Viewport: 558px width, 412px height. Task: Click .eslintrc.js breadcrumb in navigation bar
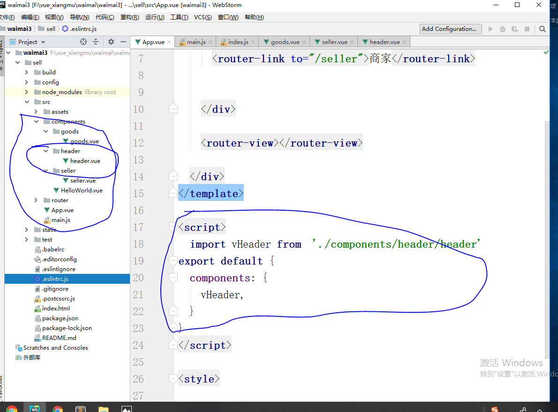point(79,29)
